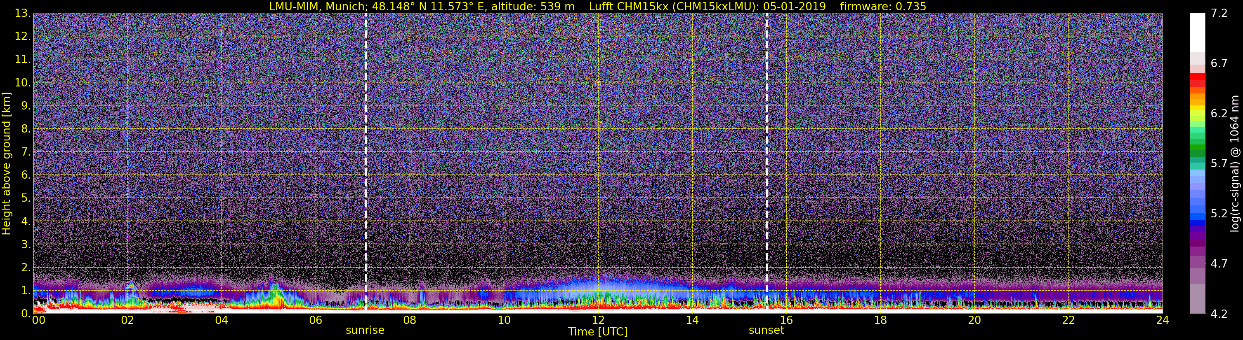Click the '12.' height tick label

tap(23, 37)
